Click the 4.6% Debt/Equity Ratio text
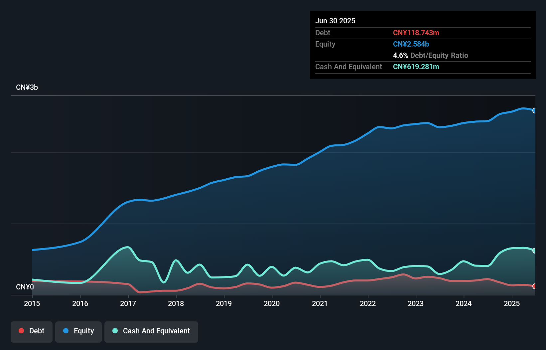Screen dimensions: 546x350 (430, 55)
